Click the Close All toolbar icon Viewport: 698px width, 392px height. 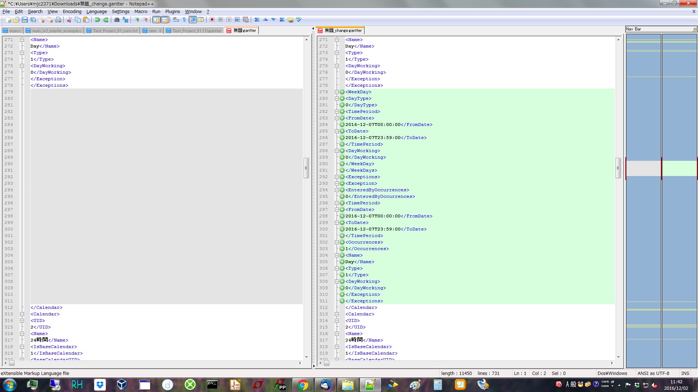[50, 20]
